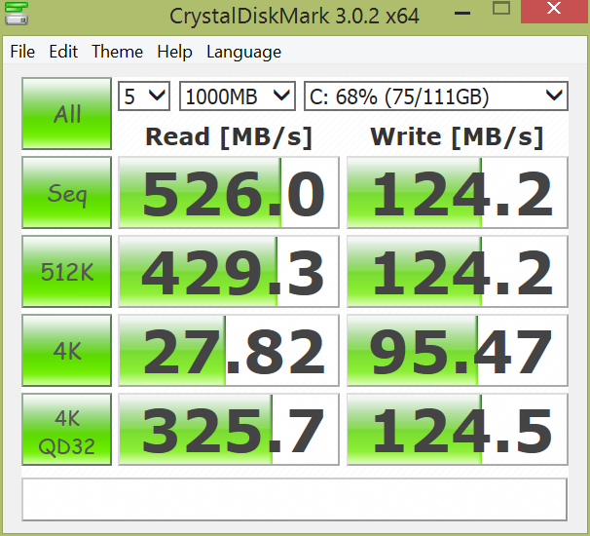Click the Read [MB/s] column header
Image resolution: width=590 pixels, height=536 pixels.
[229, 136]
